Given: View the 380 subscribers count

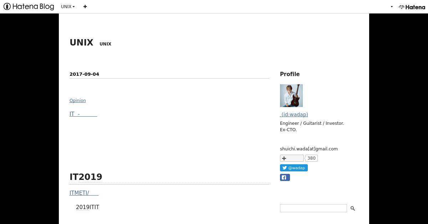Looking at the screenshot, I should [x=311, y=158].
